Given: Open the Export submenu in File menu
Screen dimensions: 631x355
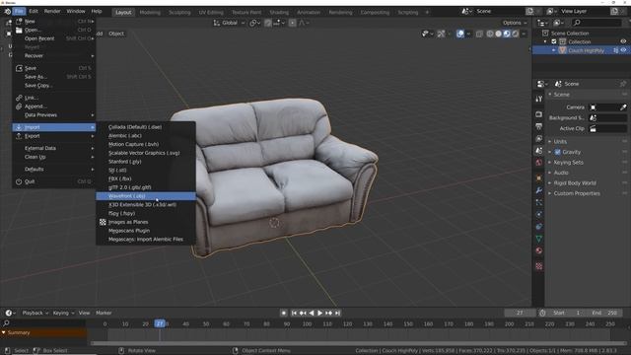Looking at the screenshot, I should coord(54,136).
